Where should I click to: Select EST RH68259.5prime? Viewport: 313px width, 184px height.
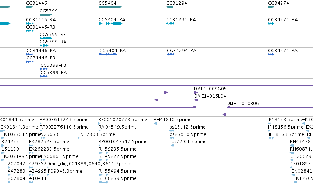tap(117, 178)
